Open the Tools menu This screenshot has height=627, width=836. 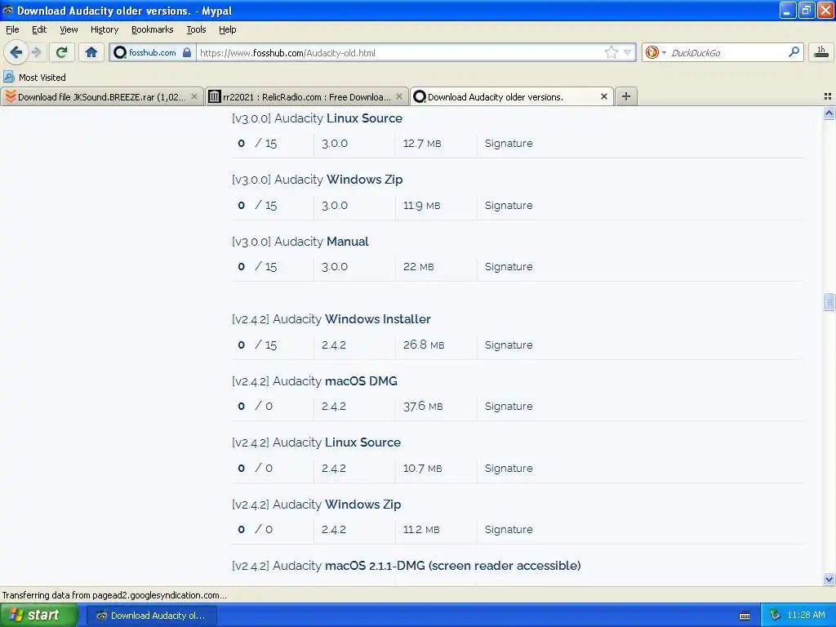(x=196, y=29)
